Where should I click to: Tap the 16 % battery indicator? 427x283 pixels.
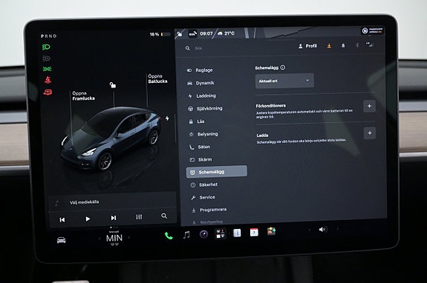click(x=160, y=34)
